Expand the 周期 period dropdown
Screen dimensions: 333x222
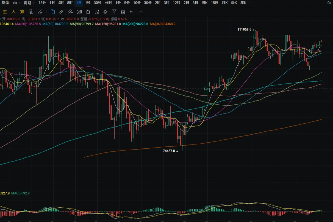[29, 3]
